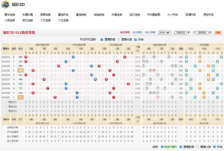Show 最近80期 results
This screenshot has height=151, width=224.
[x=137, y=33]
